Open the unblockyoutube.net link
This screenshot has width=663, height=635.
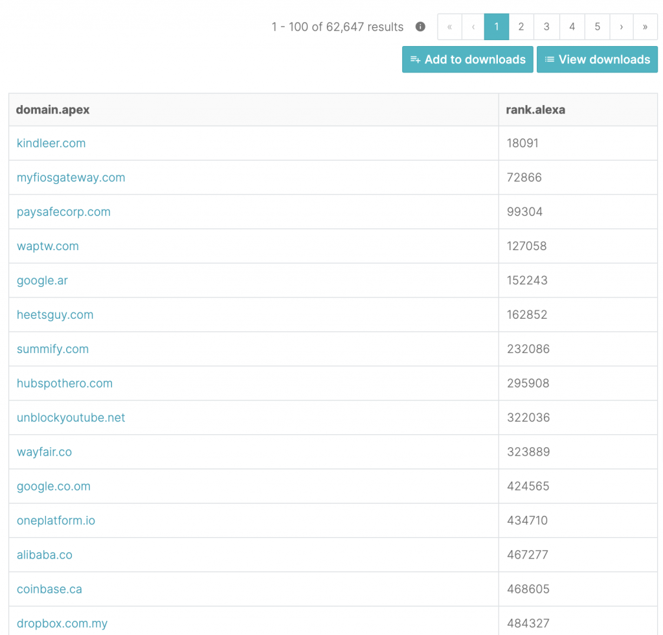(x=71, y=418)
